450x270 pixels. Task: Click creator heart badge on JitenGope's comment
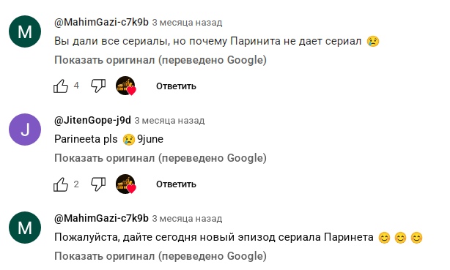126,184
